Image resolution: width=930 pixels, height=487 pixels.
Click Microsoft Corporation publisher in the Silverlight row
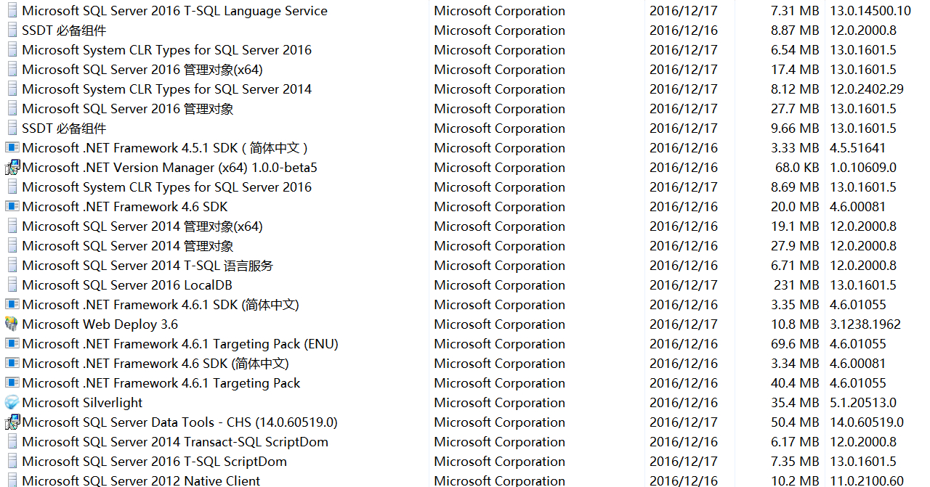pyautogui.click(x=499, y=403)
